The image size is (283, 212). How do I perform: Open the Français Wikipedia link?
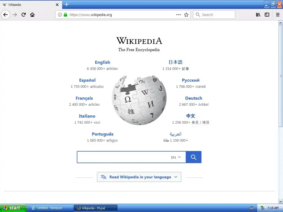[x=84, y=98]
